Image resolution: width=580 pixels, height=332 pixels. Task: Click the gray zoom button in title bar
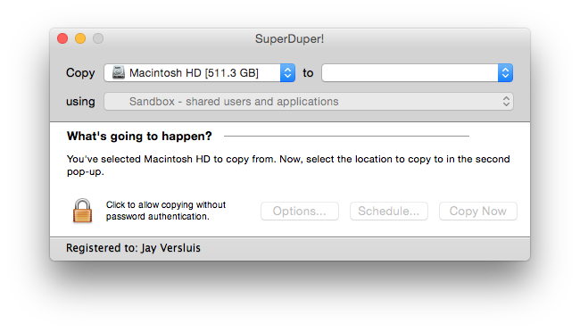pyautogui.click(x=98, y=38)
